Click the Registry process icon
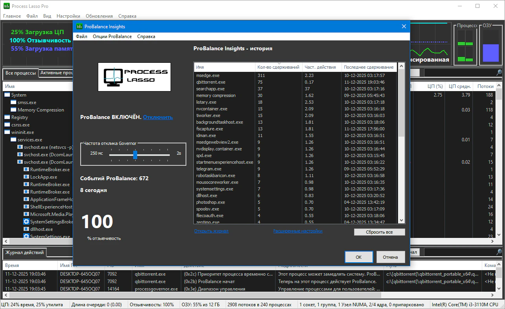This screenshot has width=505, height=309. [7, 117]
